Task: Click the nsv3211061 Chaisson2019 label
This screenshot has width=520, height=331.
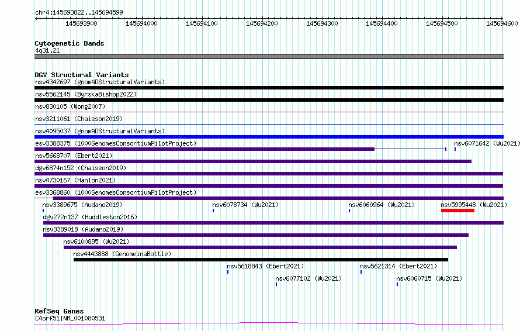Action: click(79, 119)
